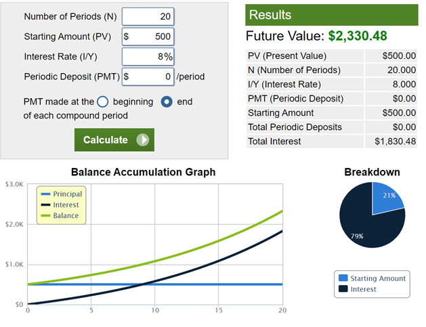Click the Interest line legend marker

[x=45, y=205]
